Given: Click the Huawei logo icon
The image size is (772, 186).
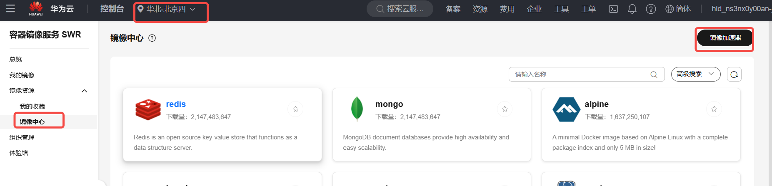Looking at the screenshot, I should (x=36, y=8).
